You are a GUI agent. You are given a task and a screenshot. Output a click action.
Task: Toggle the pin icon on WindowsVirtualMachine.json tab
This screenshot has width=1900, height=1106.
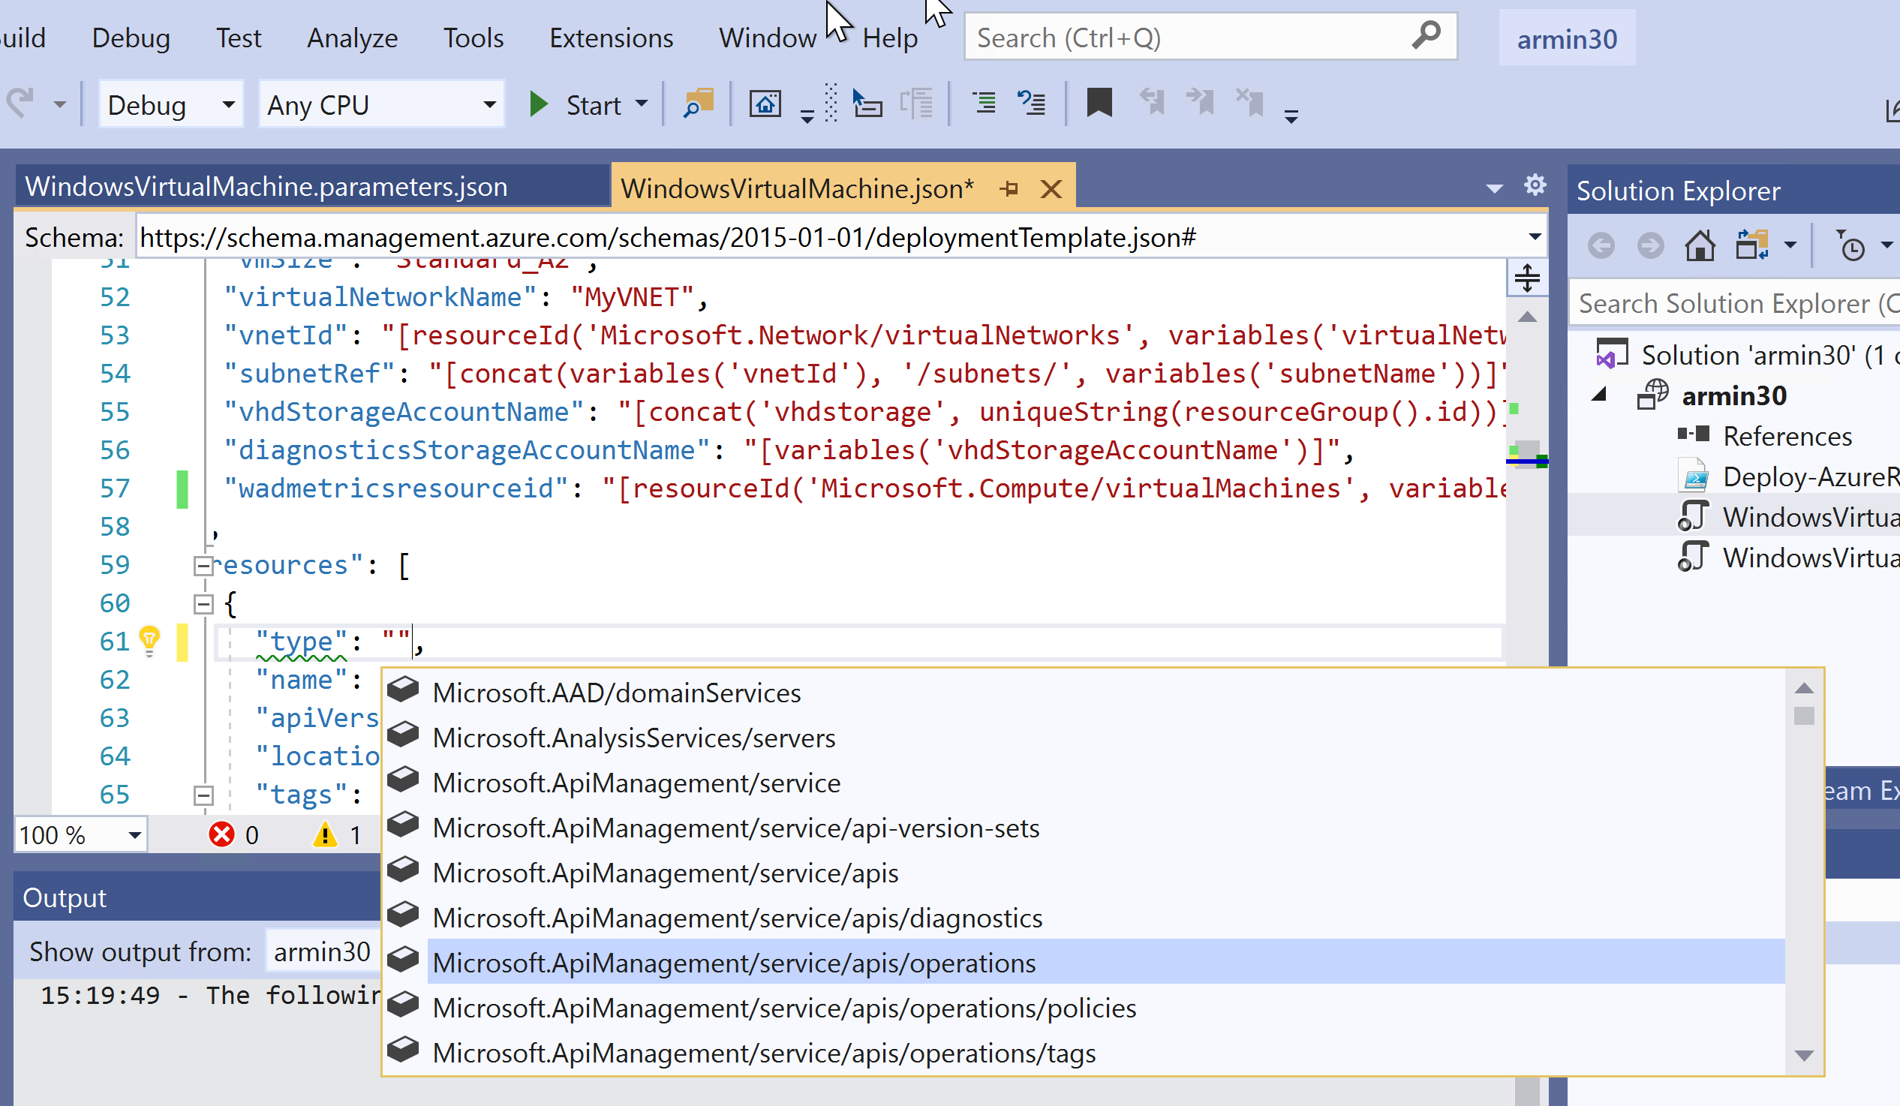pos(1009,188)
